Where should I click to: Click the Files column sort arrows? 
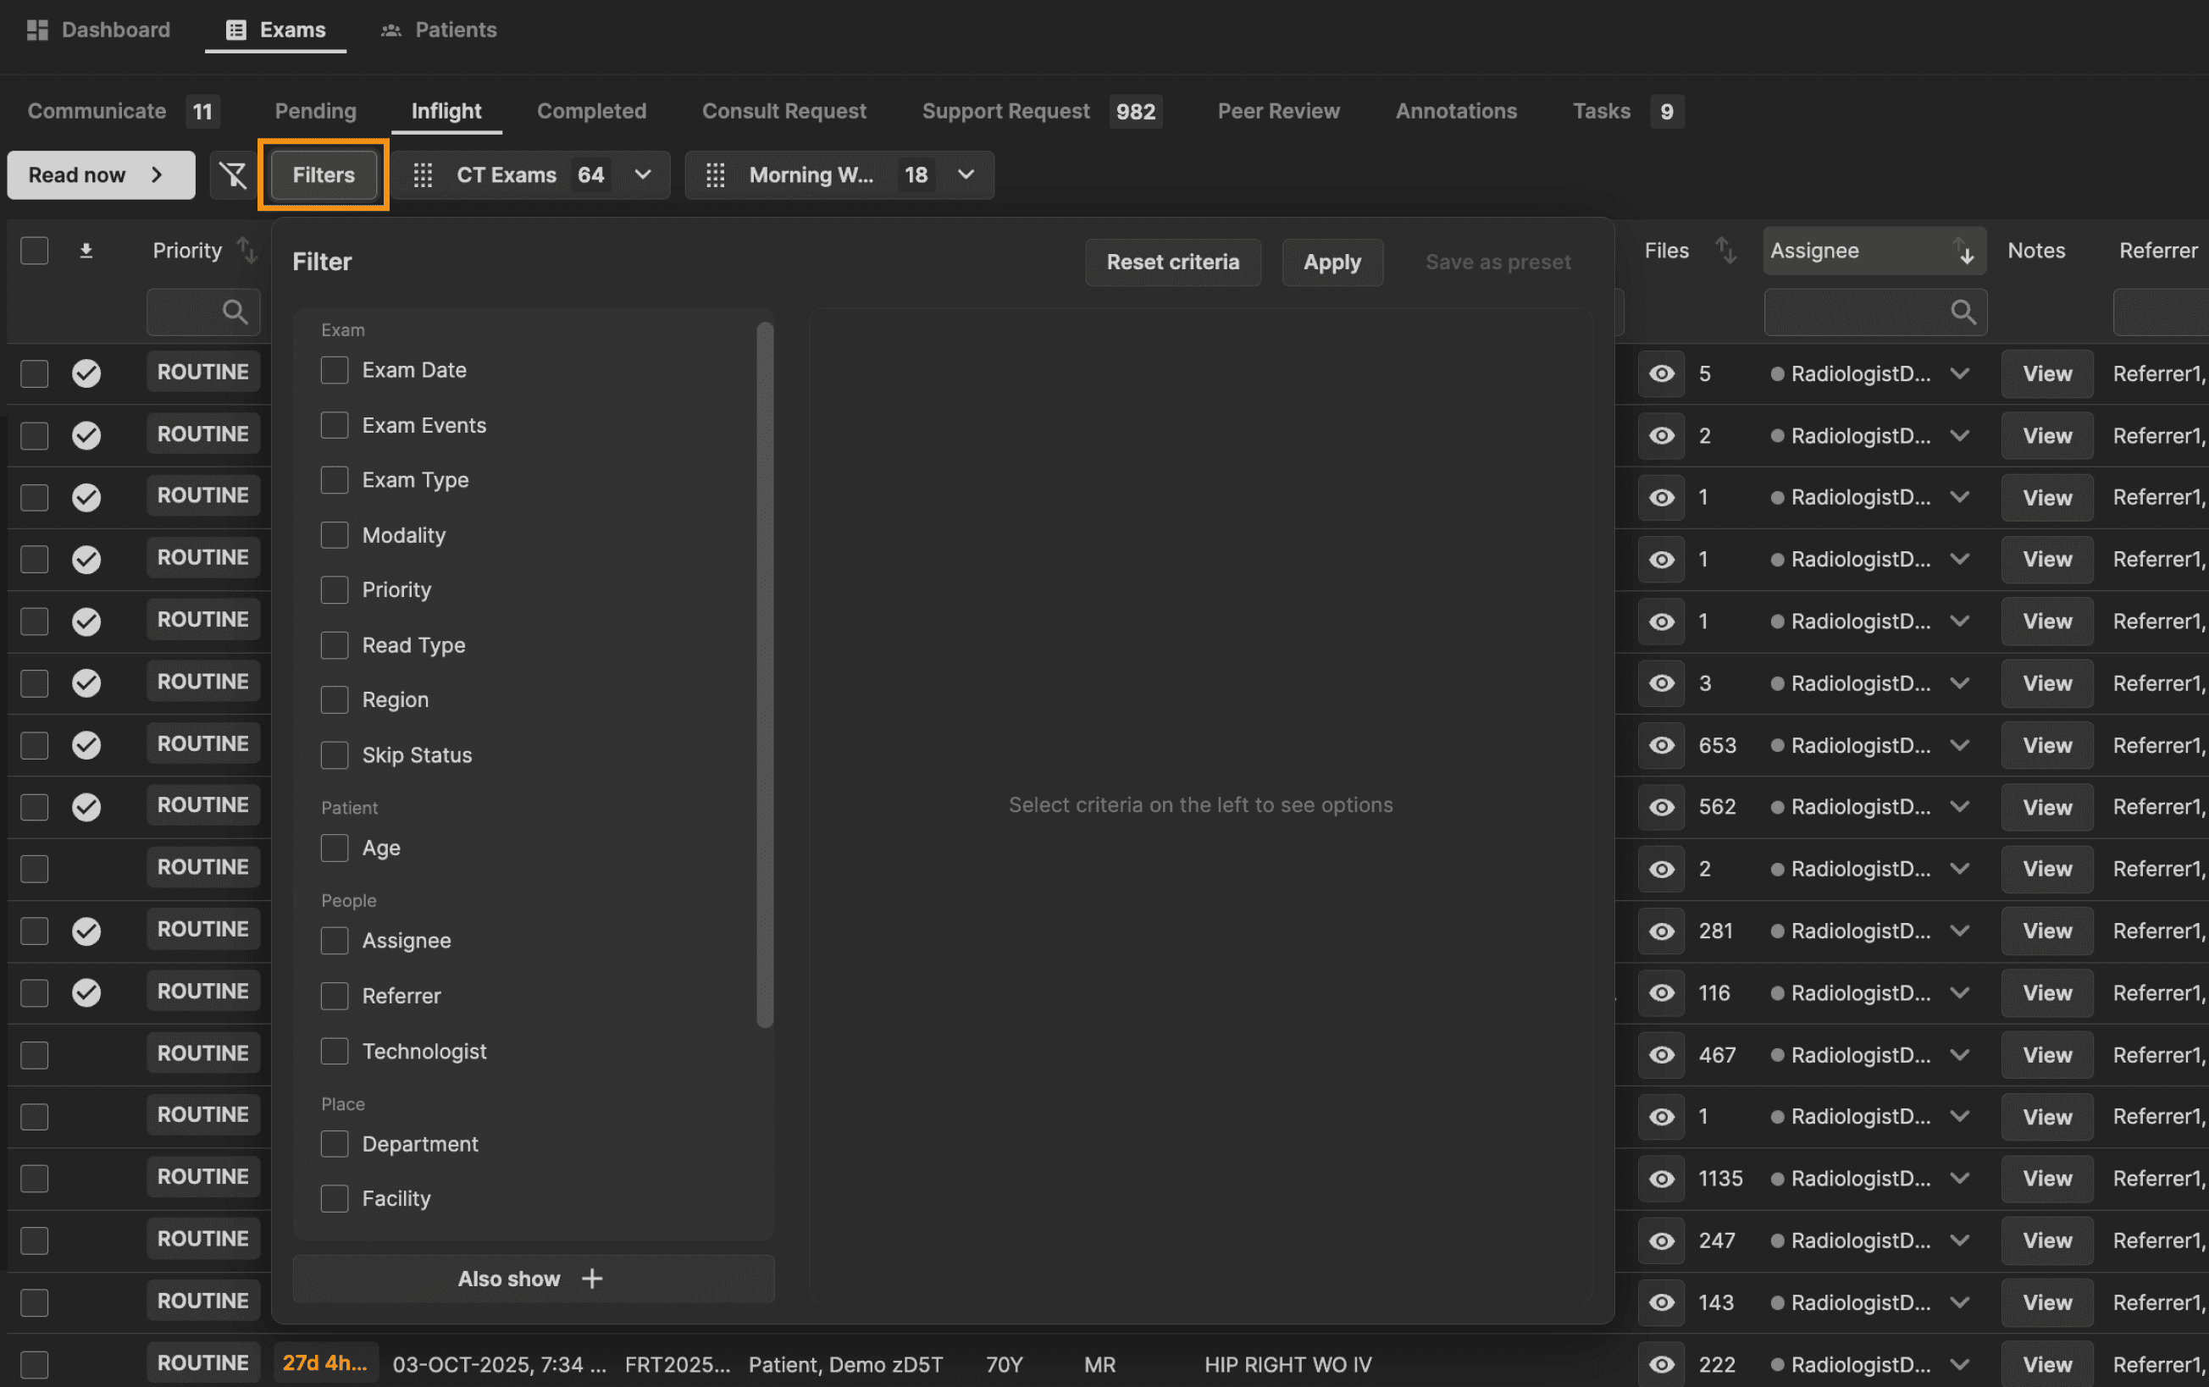pyautogui.click(x=1725, y=251)
